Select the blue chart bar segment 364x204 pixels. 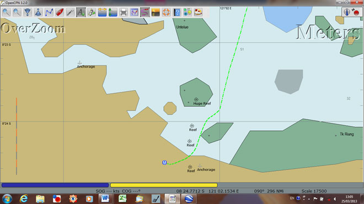(55, 185)
